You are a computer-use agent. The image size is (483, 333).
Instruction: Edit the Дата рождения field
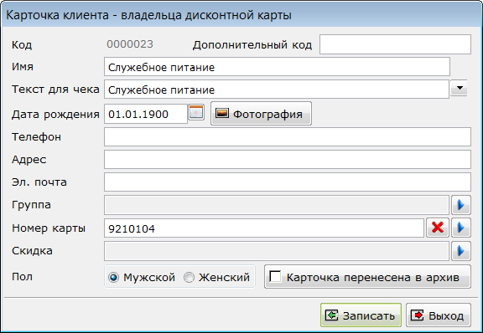[146, 114]
